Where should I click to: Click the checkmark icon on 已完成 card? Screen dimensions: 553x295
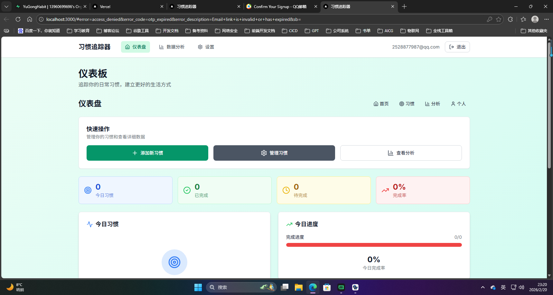(x=187, y=190)
